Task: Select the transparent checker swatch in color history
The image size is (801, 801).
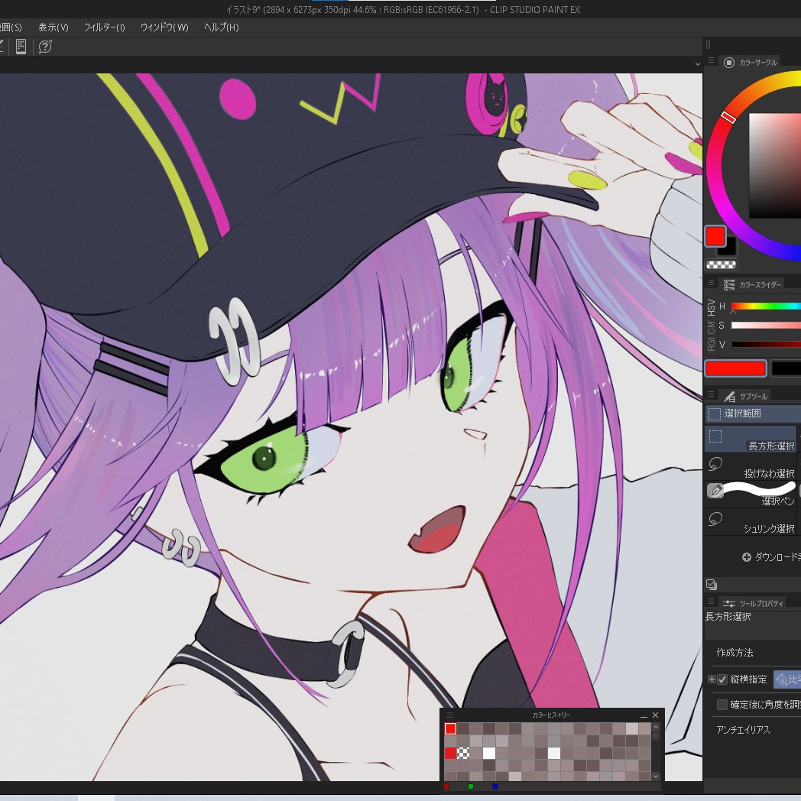Action: [463, 753]
